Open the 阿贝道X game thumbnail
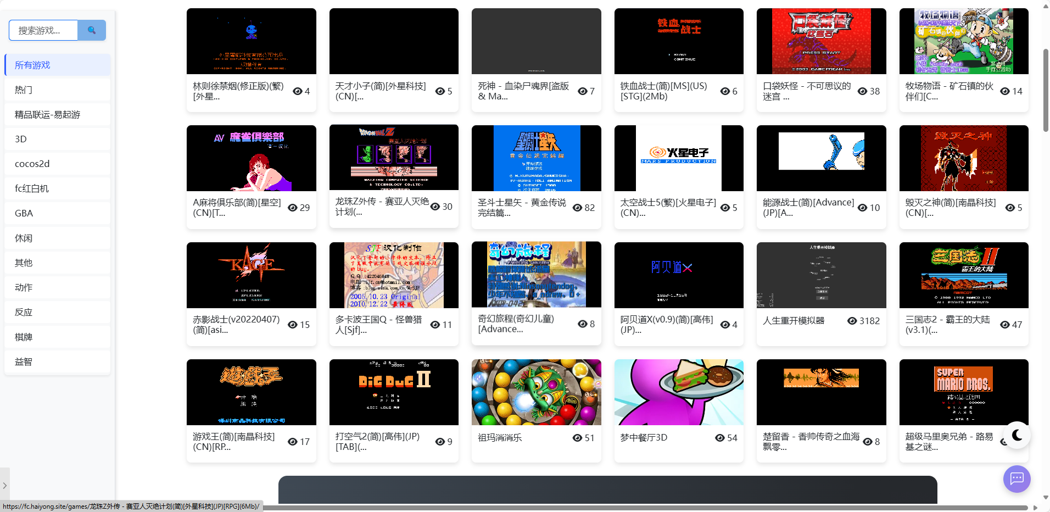The height and width of the screenshot is (512, 1050). point(679,275)
